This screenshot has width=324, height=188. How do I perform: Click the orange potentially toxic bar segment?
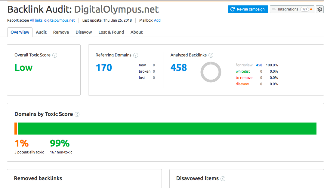(x=16, y=129)
